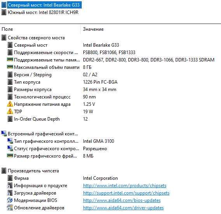Click the Значение column header

pyautogui.click(x=93, y=29)
